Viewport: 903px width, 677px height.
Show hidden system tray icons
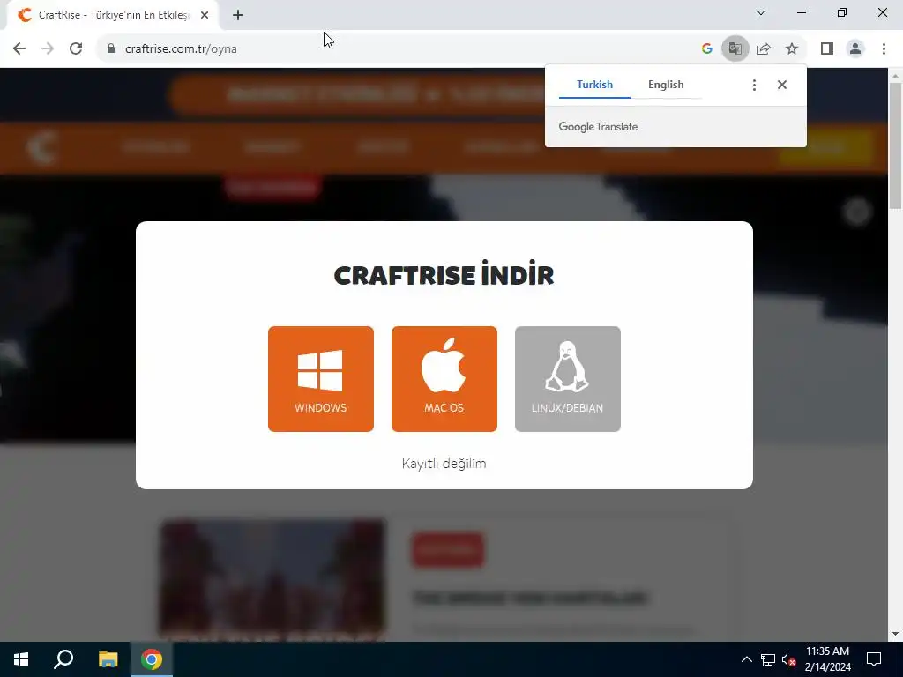pyautogui.click(x=746, y=659)
